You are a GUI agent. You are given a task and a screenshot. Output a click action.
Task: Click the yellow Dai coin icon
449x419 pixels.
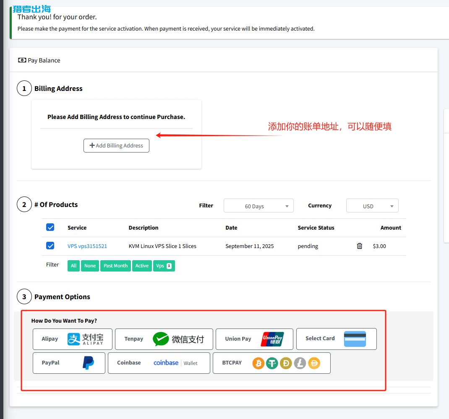point(314,363)
